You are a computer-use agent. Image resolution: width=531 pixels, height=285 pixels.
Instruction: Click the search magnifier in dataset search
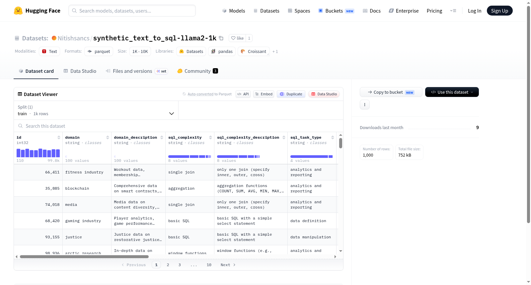21,126
